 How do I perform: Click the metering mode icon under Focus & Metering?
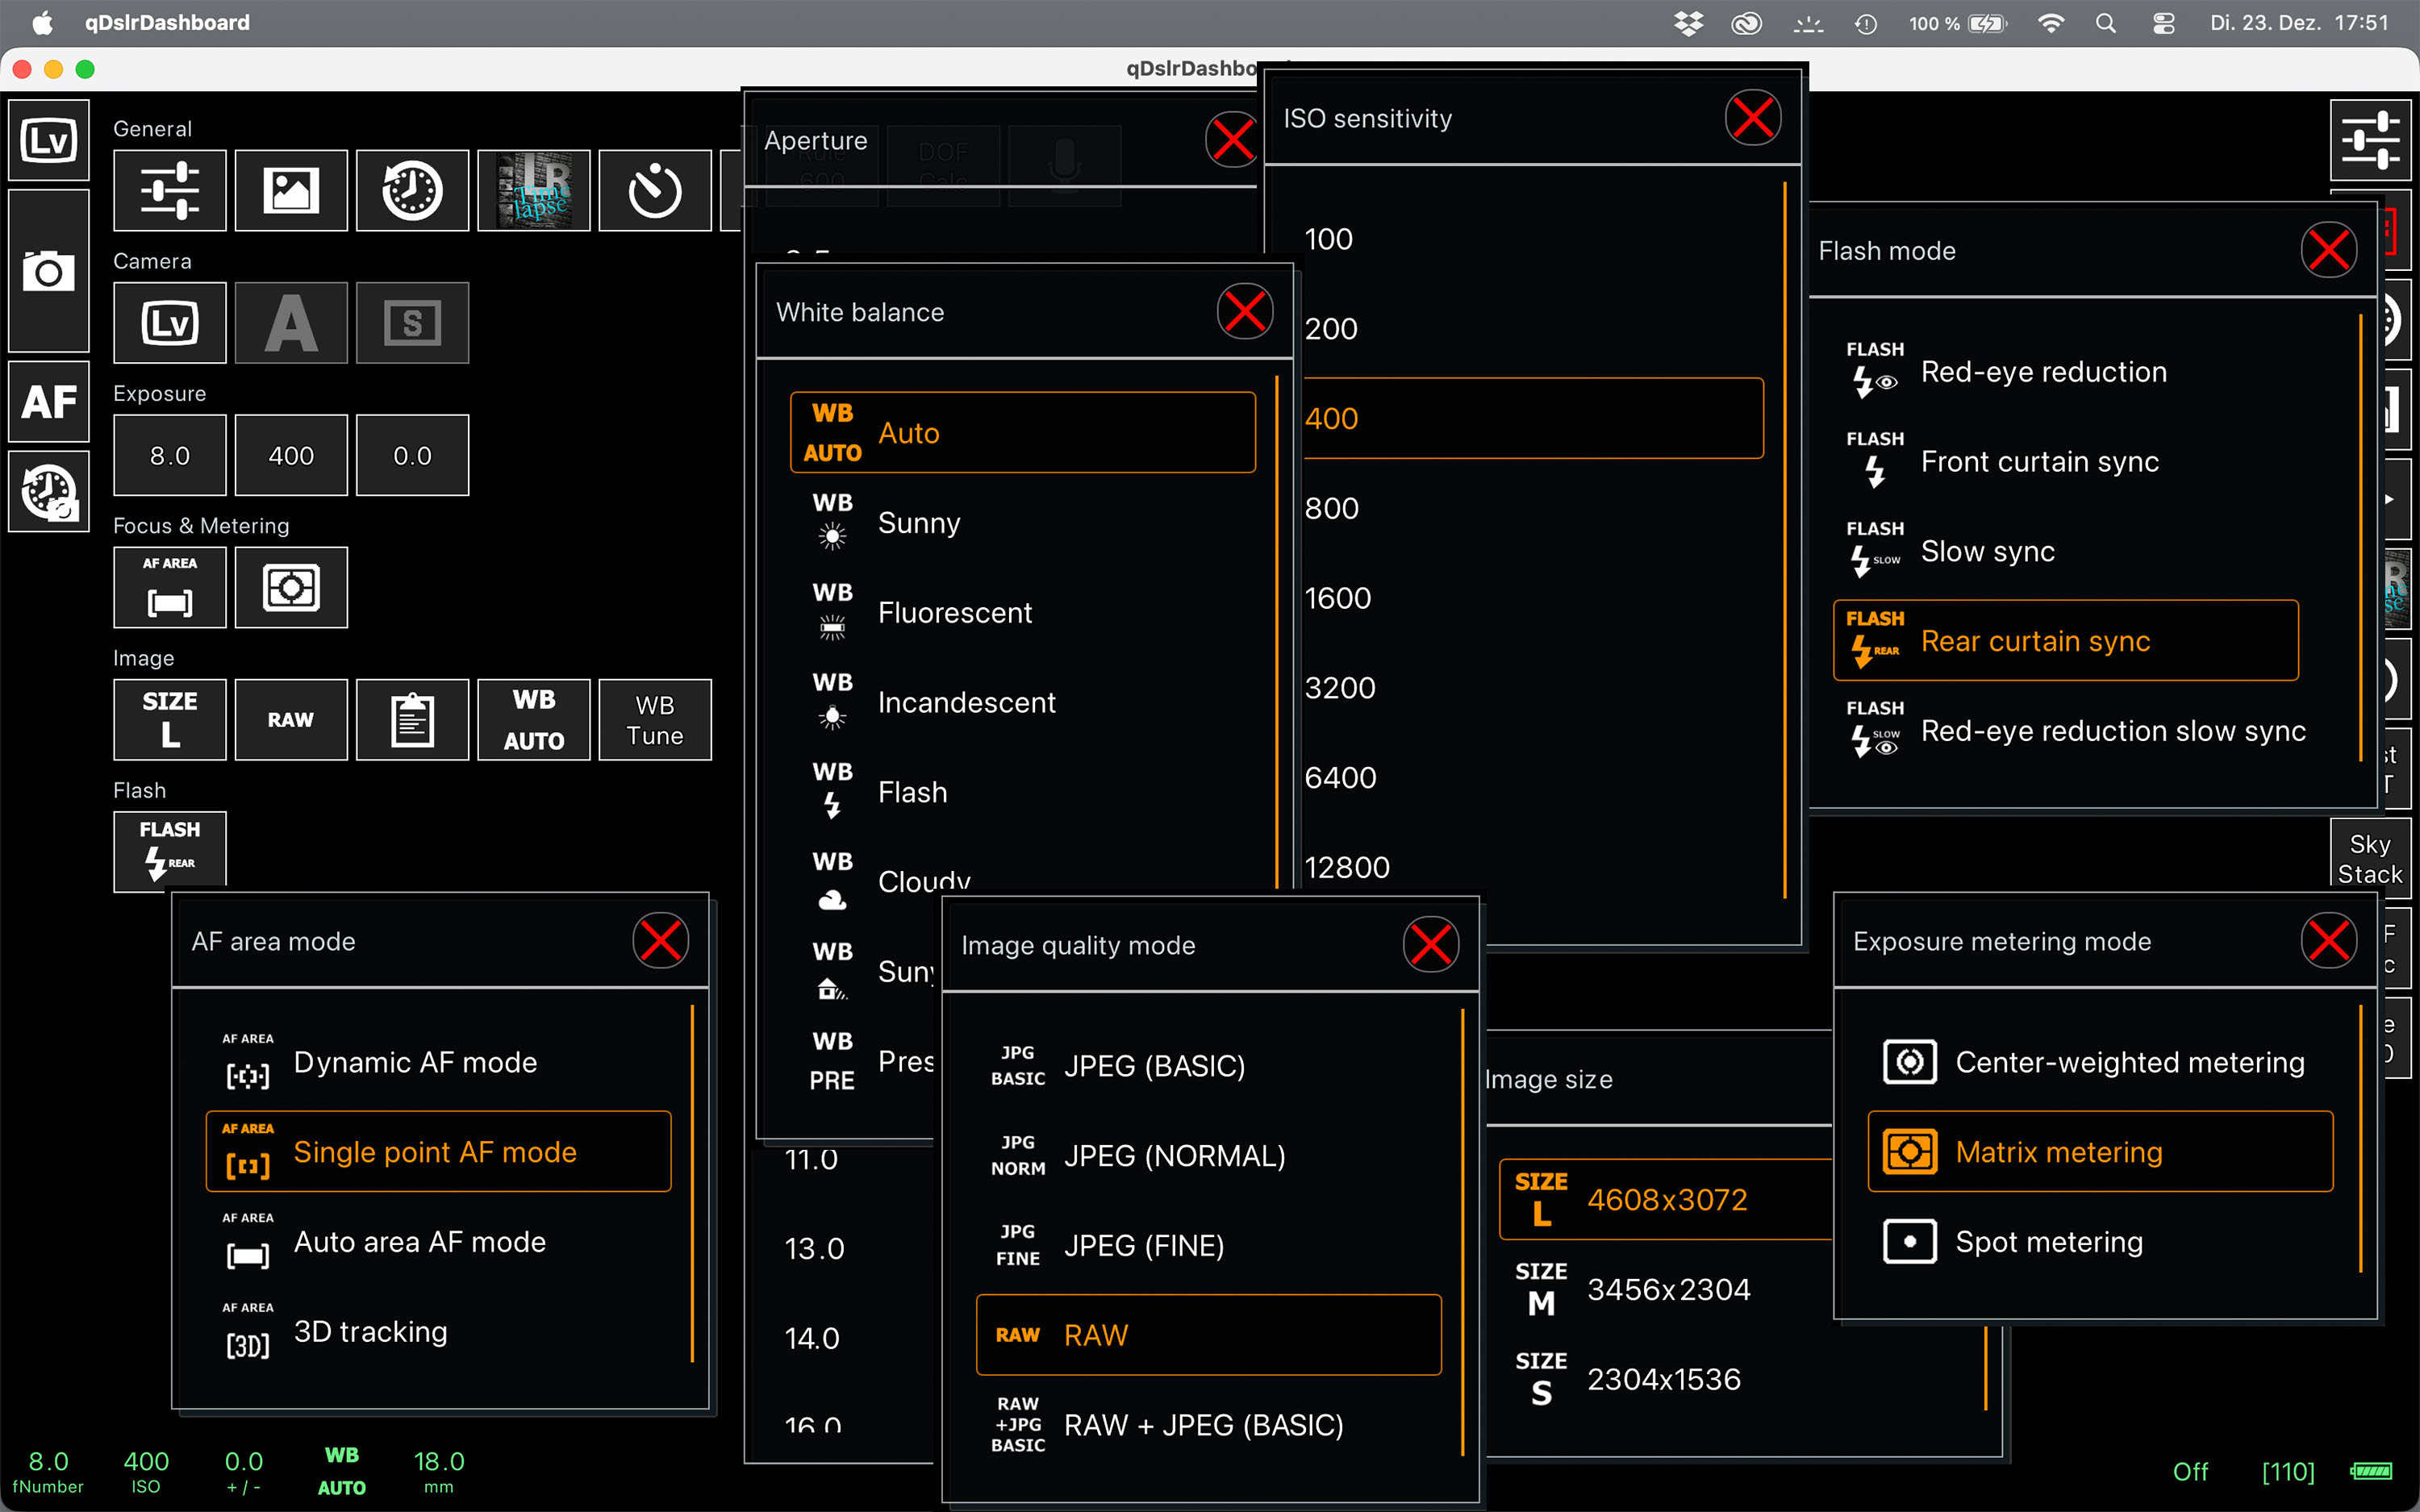tap(291, 587)
